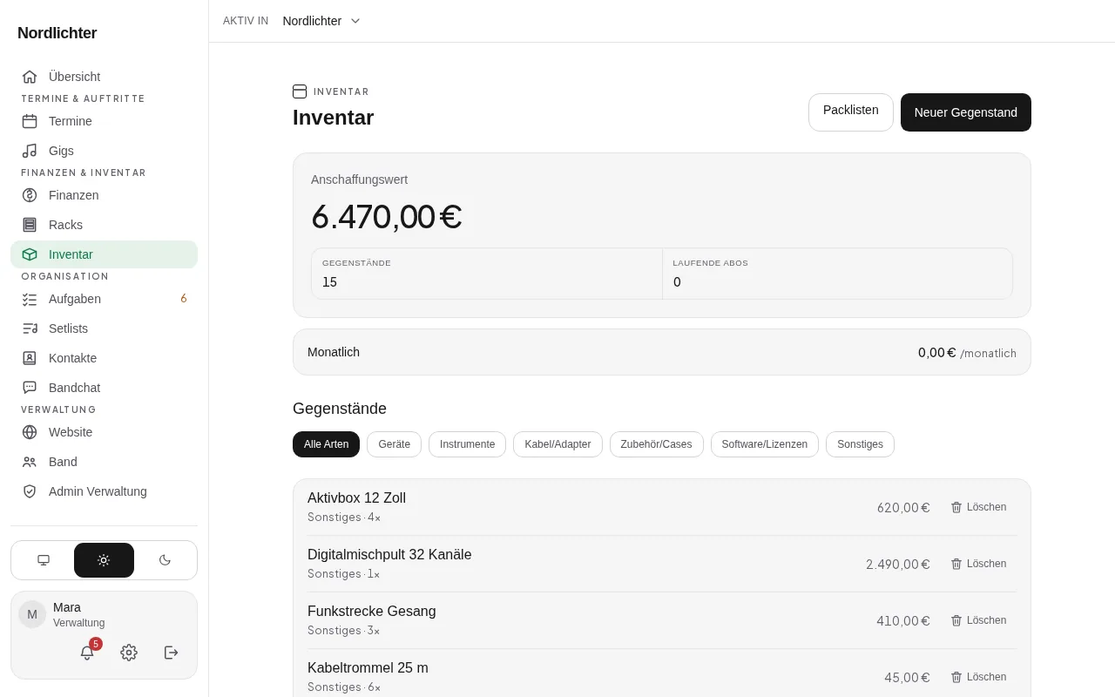Viewport: 1115px width, 697px height.
Task: Click the Admin Verwaltung shield icon
Action: [30, 491]
